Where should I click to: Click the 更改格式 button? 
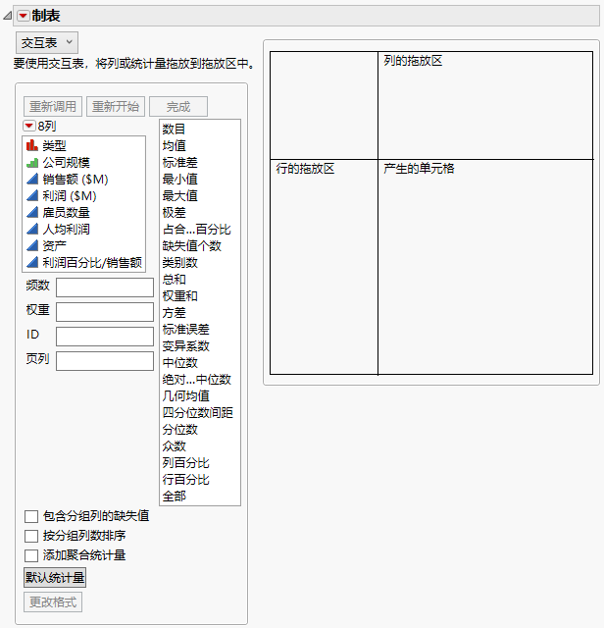[x=53, y=602]
